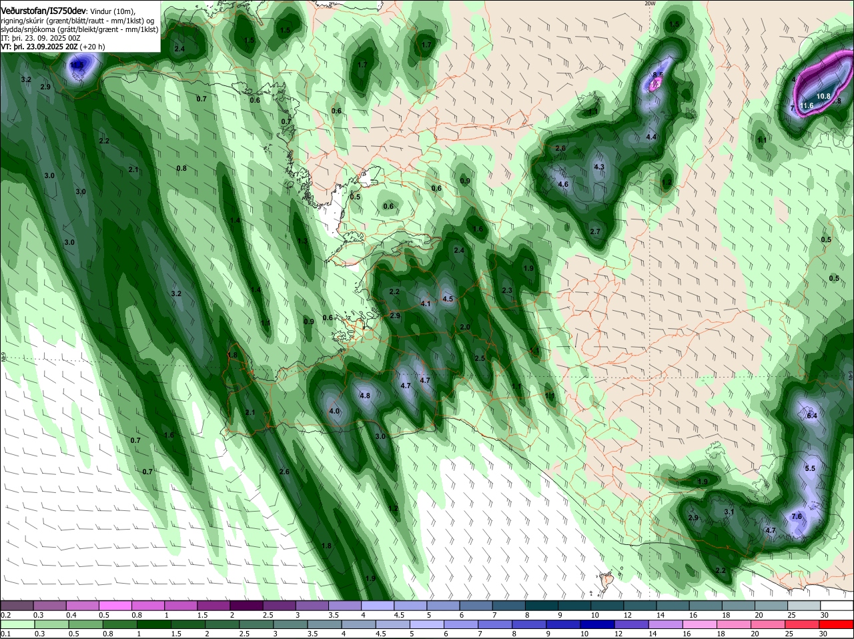Click the 2.3 precipitation value on the map
This screenshot has width=854, height=639.
[x=507, y=291]
